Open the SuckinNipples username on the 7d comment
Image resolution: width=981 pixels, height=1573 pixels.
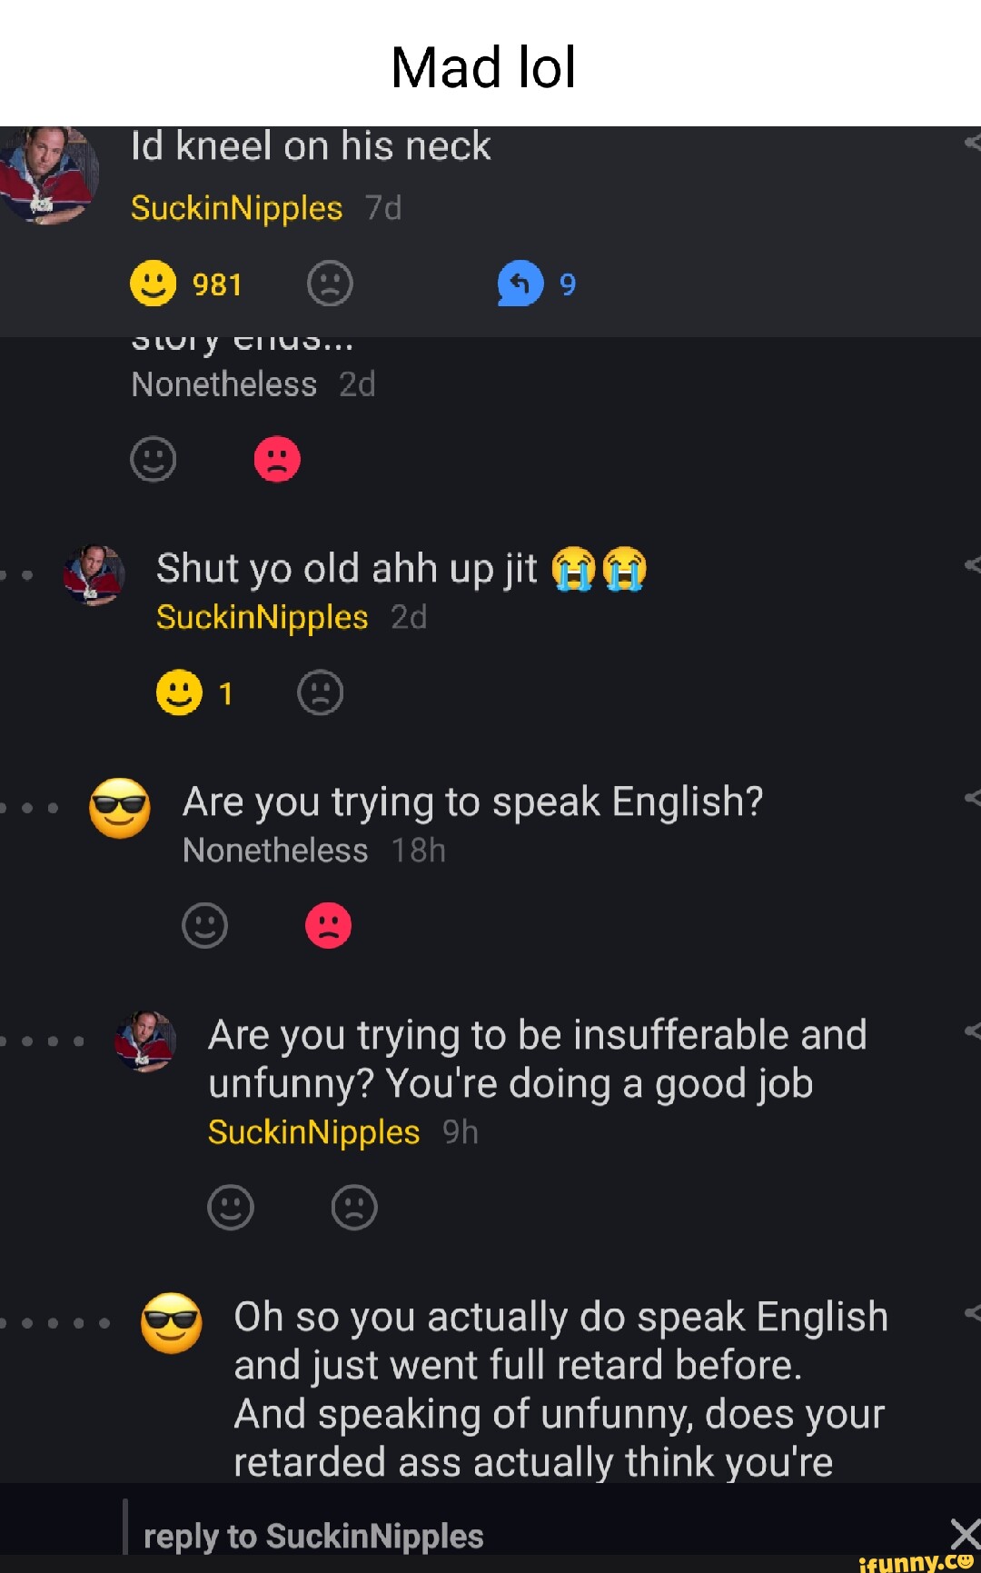point(236,208)
